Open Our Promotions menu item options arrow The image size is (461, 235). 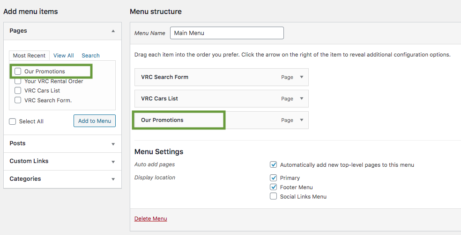click(301, 120)
